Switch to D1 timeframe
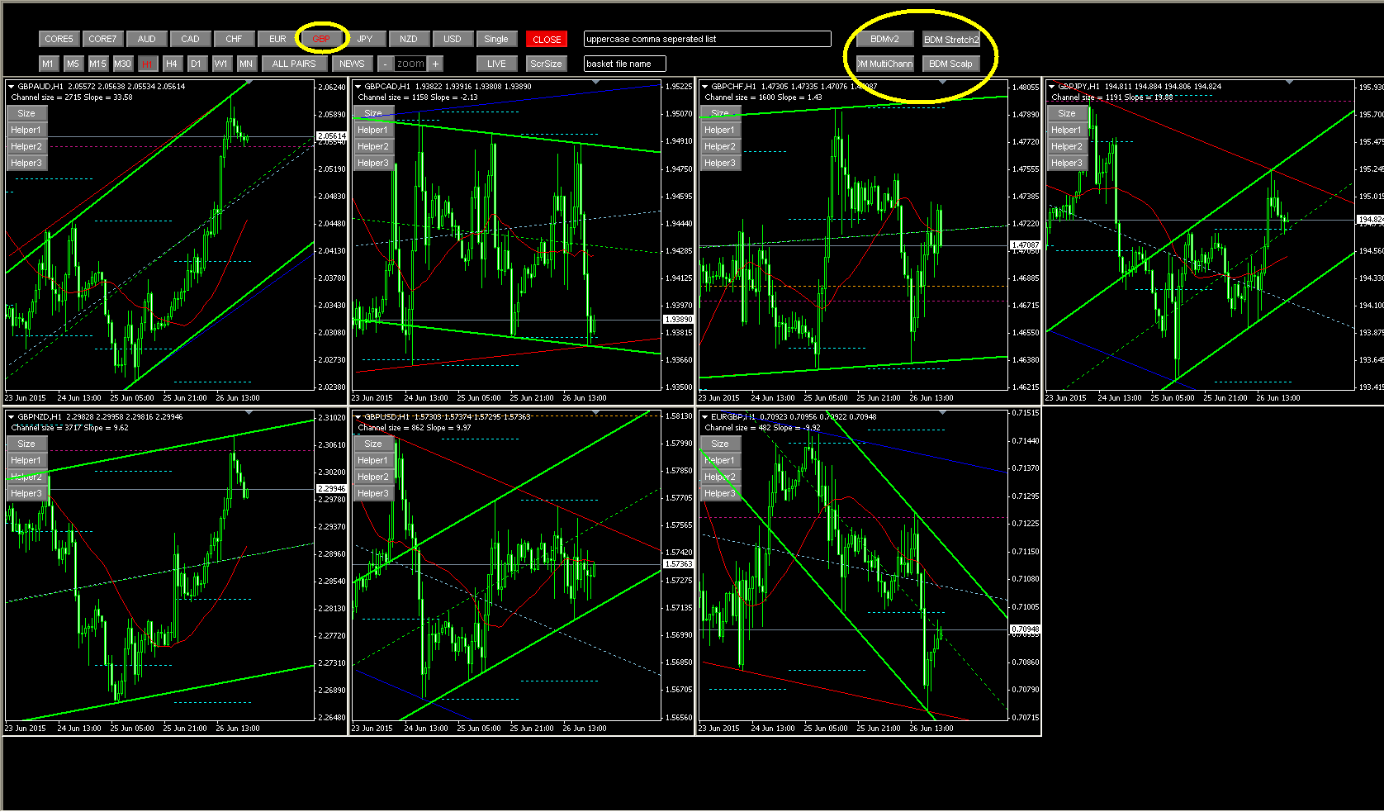1384x812 pixels. pos(197,64)
